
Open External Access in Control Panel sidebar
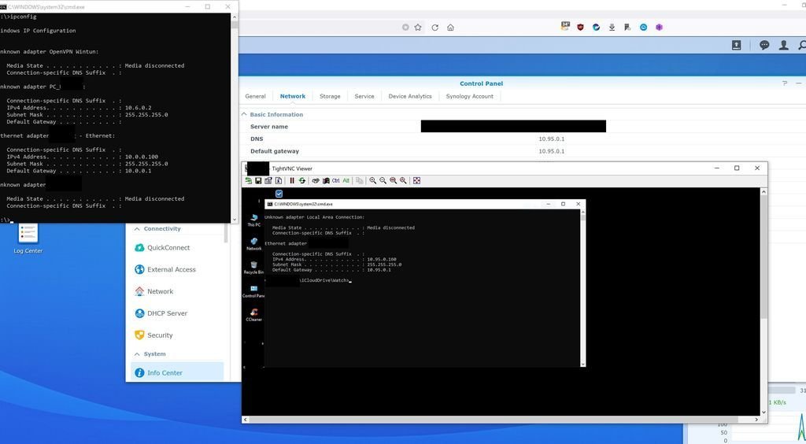click(x=177, y=269)
